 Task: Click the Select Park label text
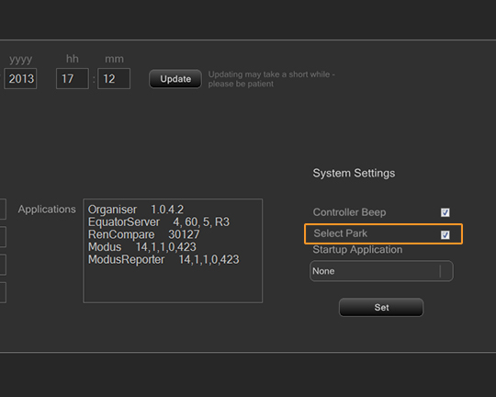(341, 233)
